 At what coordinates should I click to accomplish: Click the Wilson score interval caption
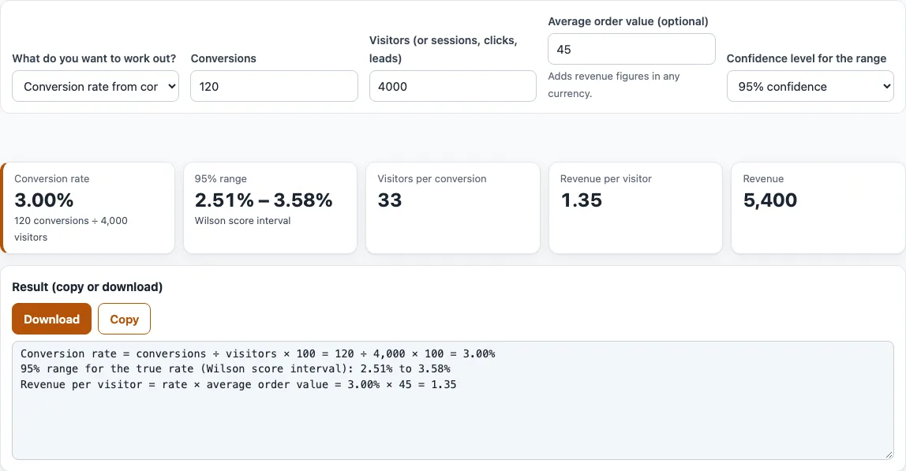(x=243, y=220)
